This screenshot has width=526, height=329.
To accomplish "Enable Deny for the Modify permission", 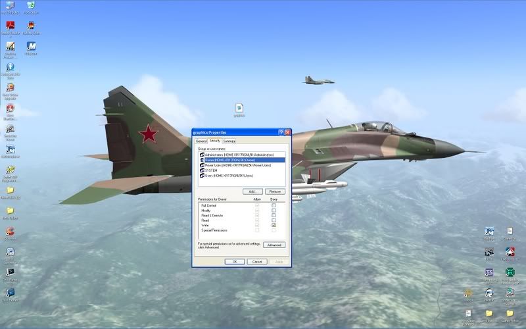I will (x=274, y=211).
